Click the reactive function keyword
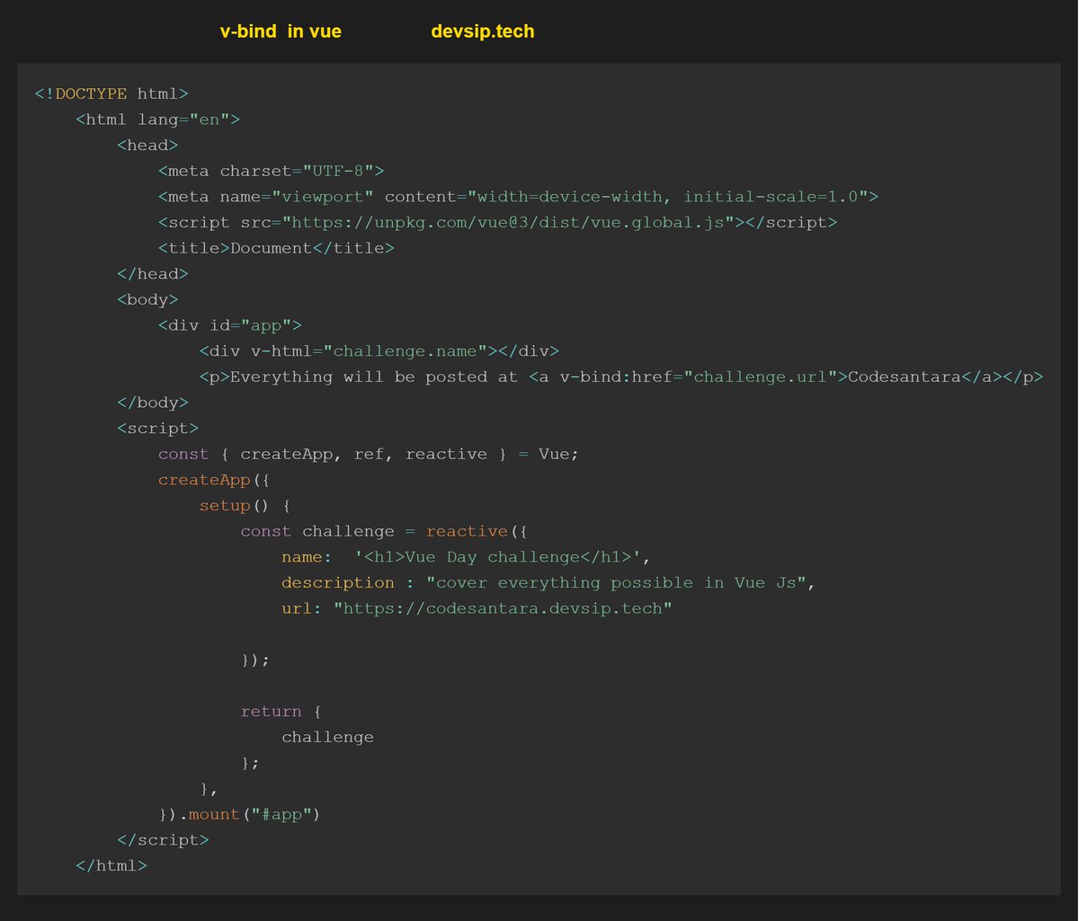 pos(467,530)
